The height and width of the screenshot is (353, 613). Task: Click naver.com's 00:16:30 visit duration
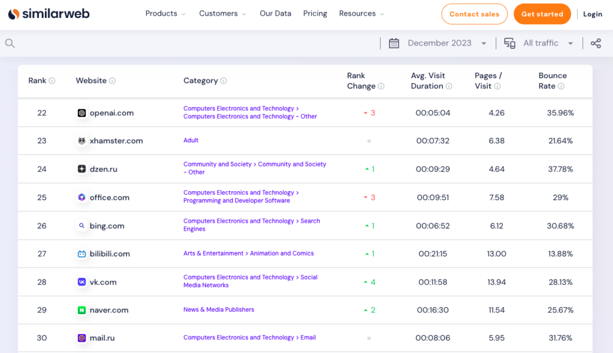[x=433, y=310]
